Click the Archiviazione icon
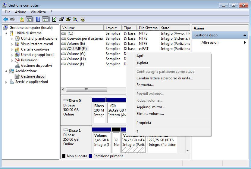 11,71
